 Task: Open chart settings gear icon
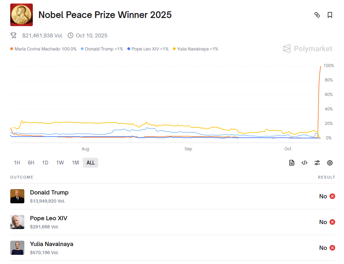(x=330, y=163)
